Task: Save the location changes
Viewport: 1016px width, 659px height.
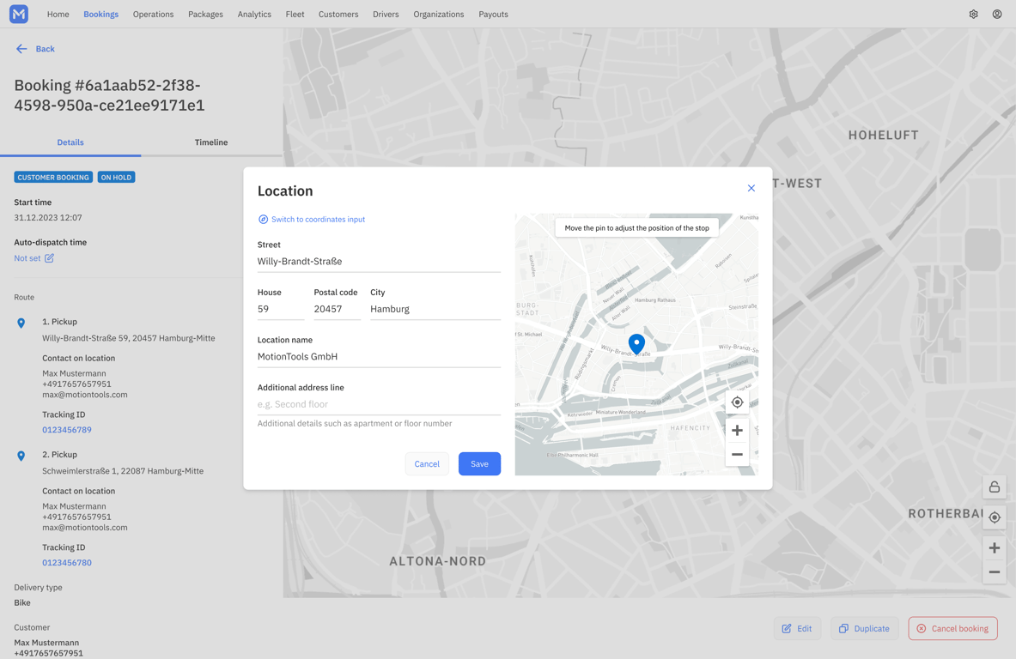Action: (479, 464)
